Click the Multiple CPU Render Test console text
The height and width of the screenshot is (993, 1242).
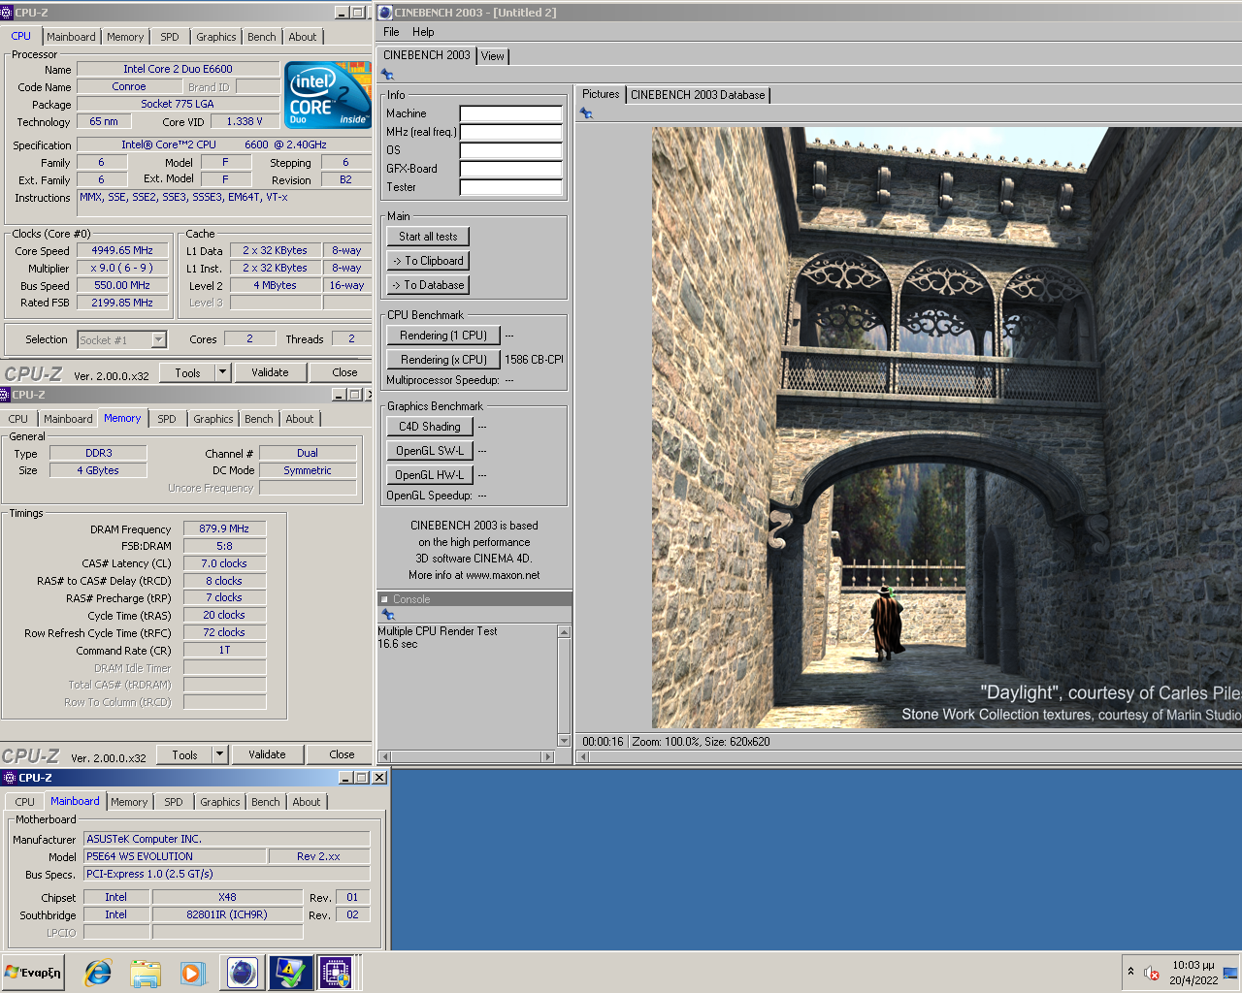(438, 631)
